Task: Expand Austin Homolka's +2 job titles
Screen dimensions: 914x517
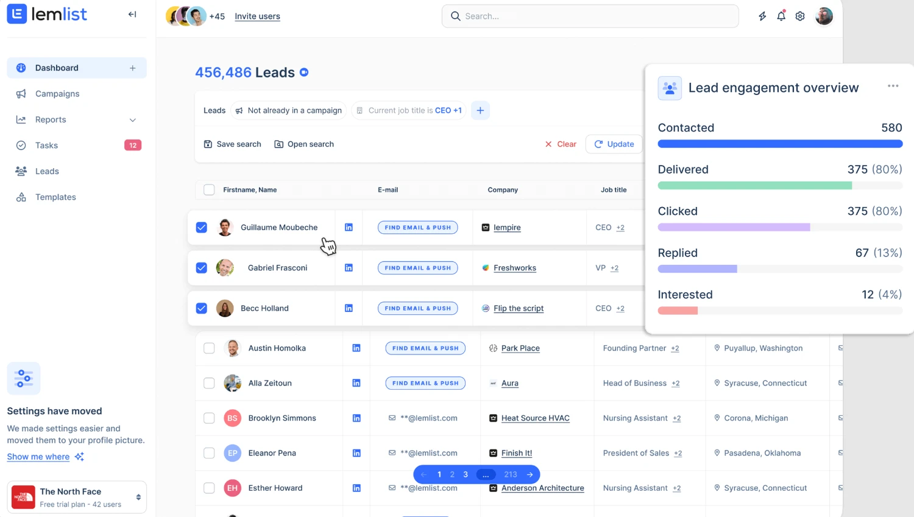Action: click(675, 348)
